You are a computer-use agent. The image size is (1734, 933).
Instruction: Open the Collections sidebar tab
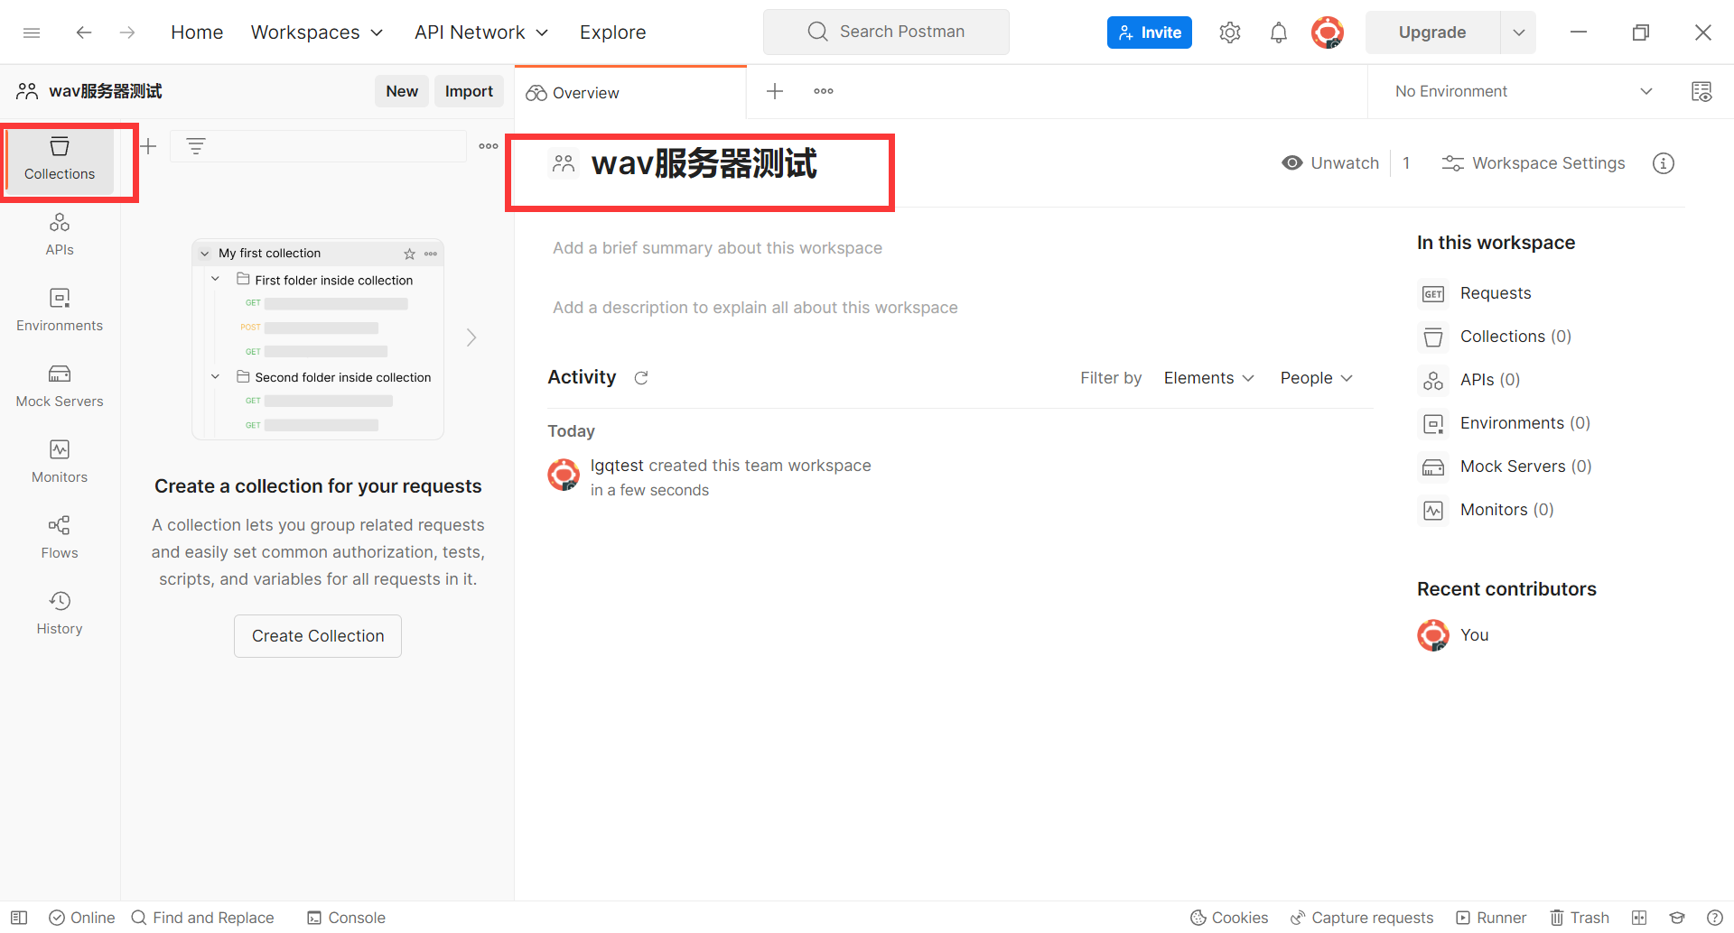(x=60, y=159)
